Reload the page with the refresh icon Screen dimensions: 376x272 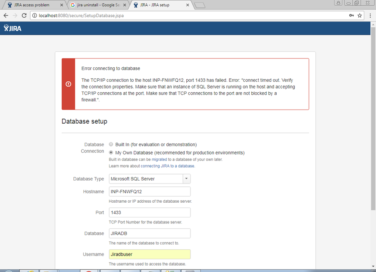(x=24, y=15)
